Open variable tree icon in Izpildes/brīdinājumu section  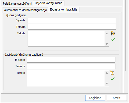(x=112, y=73)
